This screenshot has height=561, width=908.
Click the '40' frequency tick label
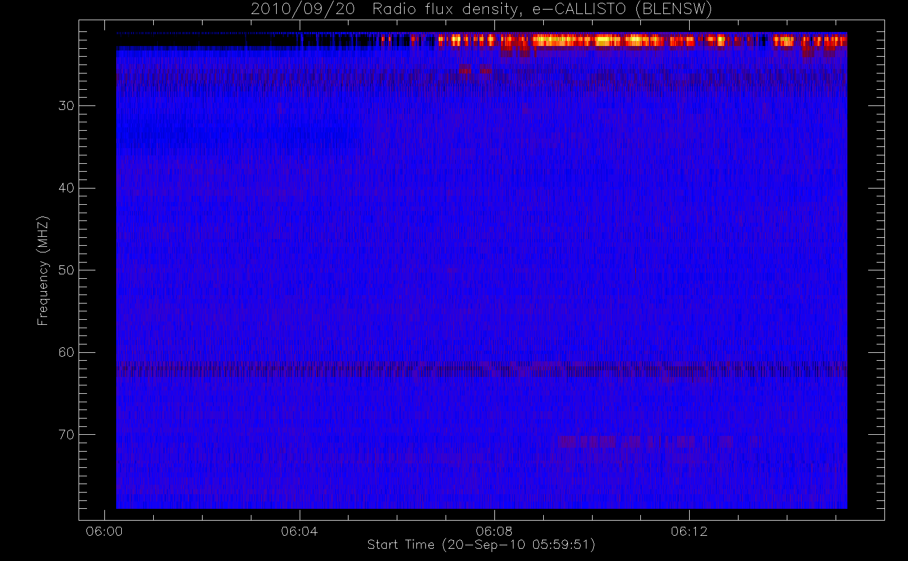[66, 188]
